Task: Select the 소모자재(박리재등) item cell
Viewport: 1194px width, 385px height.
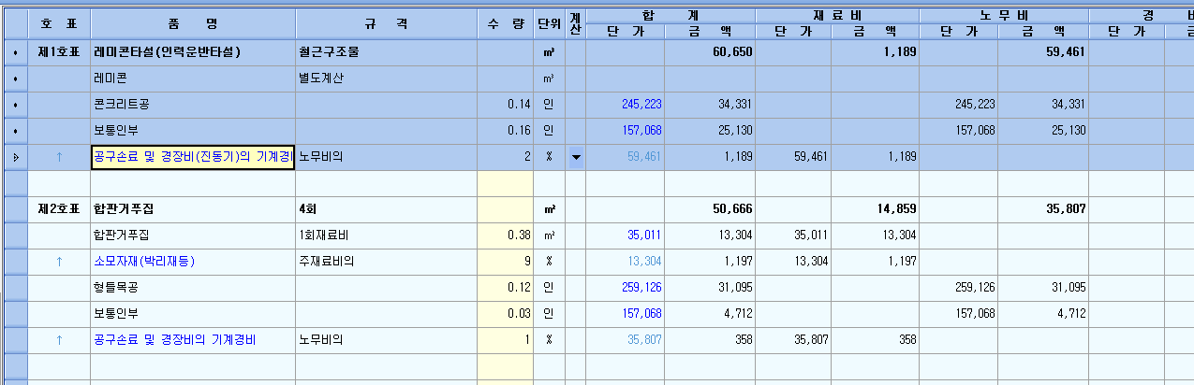Action: [x=193, y=262]
